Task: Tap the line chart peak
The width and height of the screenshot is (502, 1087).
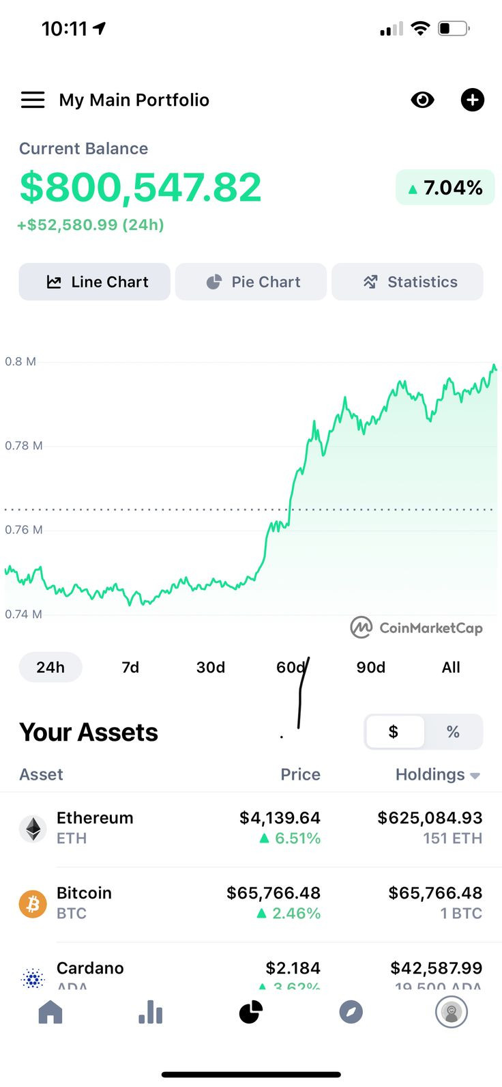Action: (x=494, y=365)
